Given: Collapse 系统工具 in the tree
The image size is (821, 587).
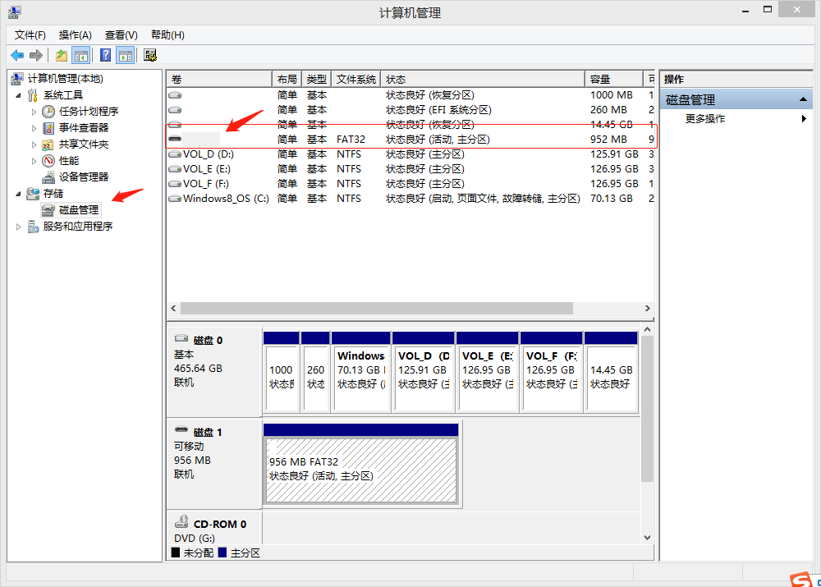Looking at the screenshot, I should click(19, 94).
